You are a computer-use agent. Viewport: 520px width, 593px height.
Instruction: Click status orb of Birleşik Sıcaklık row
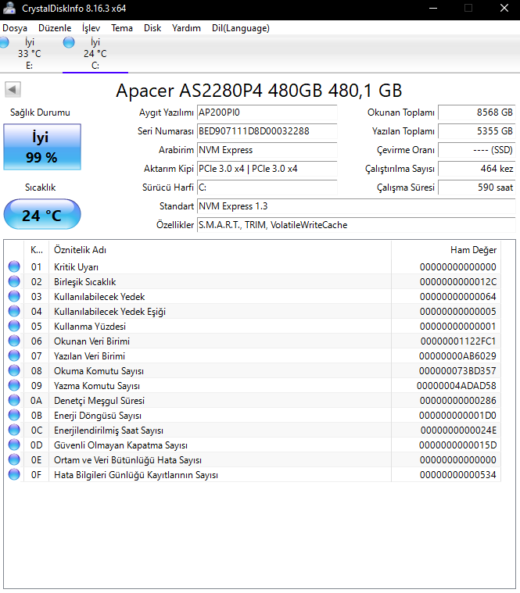14,282
